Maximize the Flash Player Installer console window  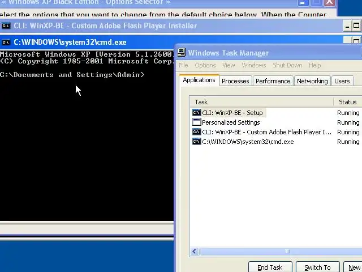356,25
